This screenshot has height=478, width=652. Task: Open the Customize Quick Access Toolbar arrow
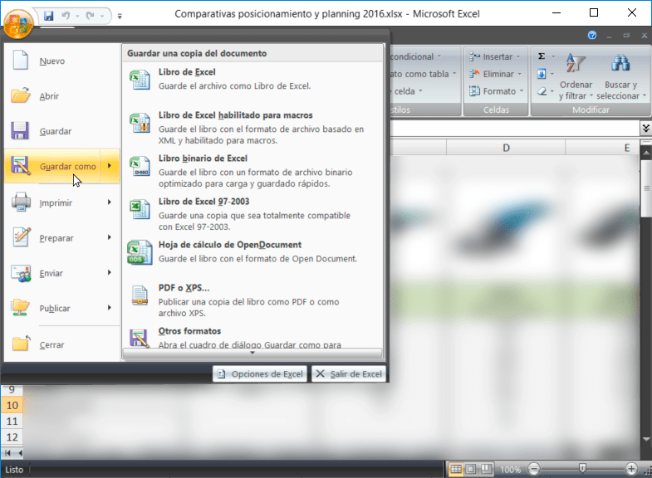click(x=120, y=17)
